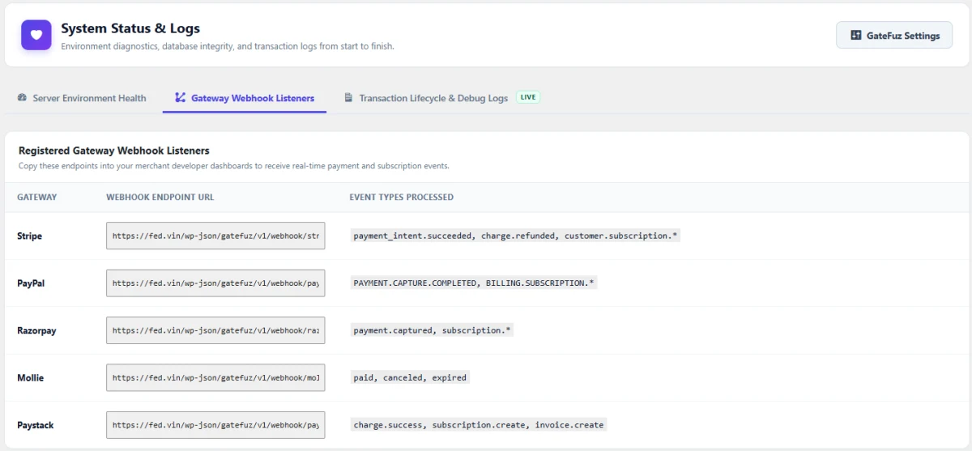The image size is (972, 451).
Task: Click the webhook icon on Gateway Webhook Listeners tab
Action: point(180,98)
